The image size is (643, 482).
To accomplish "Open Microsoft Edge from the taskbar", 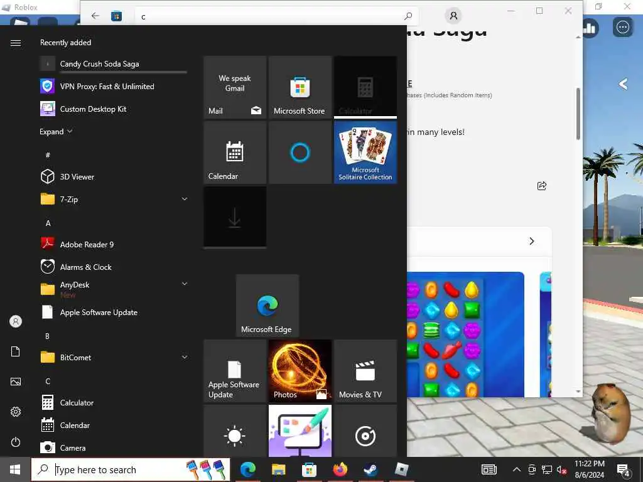I will (x=247, y=469).
